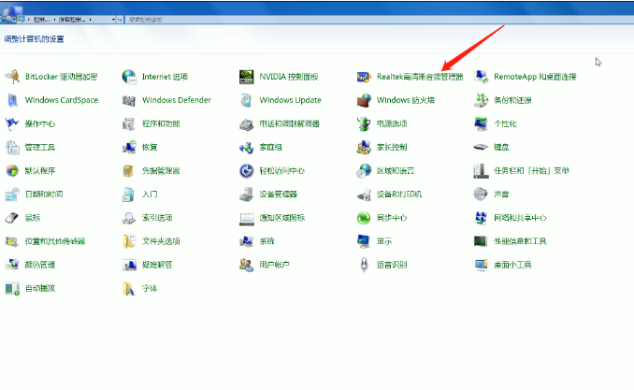Image resolution: width=634 pixels, height=390 pixels.
Task: Open Windows Update icon
Action: point(247,100)
